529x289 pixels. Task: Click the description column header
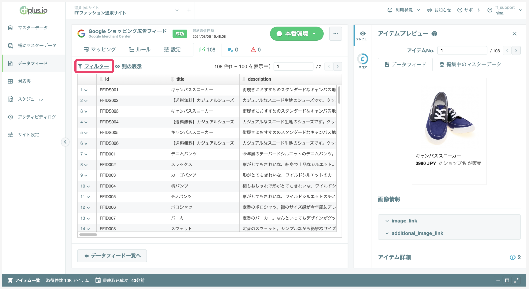(290, 79)
